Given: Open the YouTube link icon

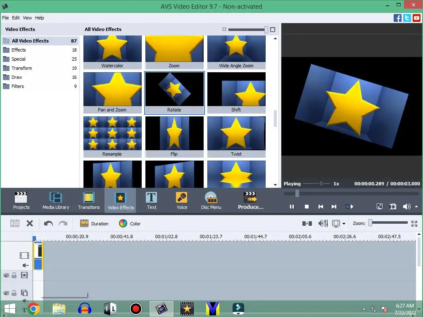Looking at the screenshot, I should point(416,18).
